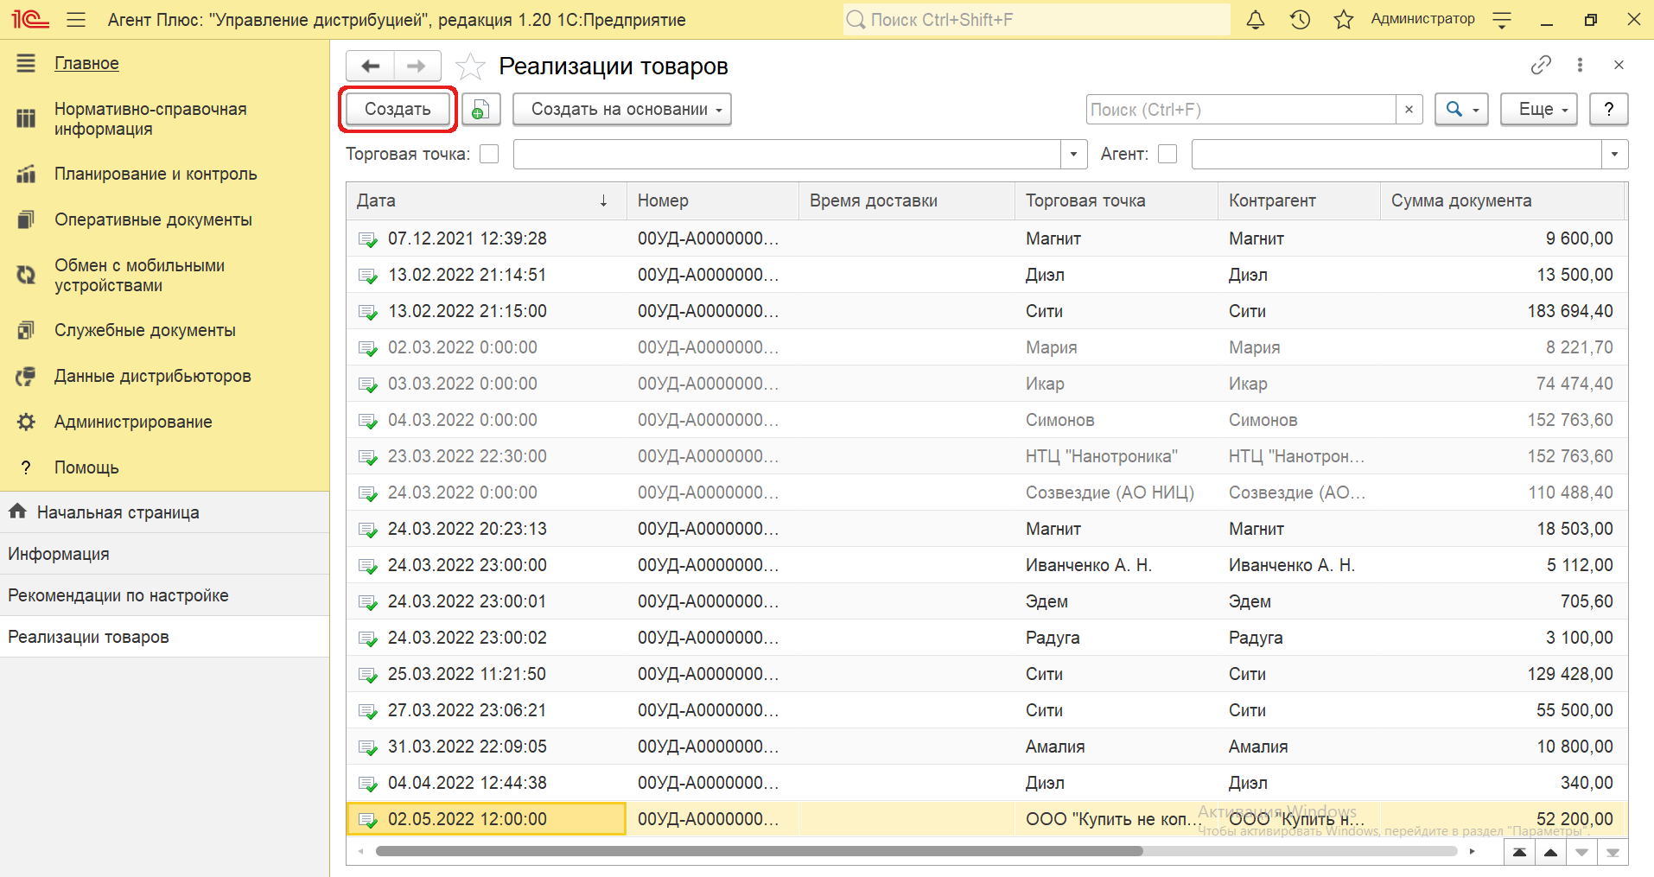
Task: Click the Поиск (Ctrl+F) search field
Action: point(1240,110)
